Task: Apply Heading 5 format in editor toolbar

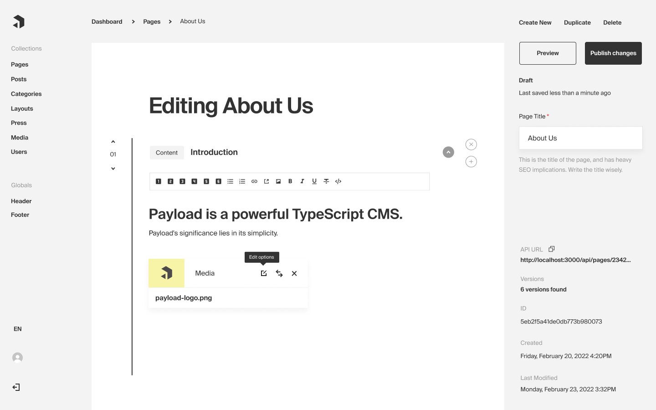Action: point(206,181)
